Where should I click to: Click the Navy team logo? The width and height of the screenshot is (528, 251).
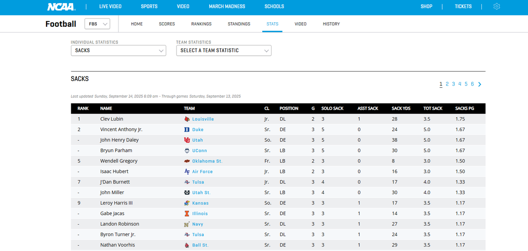click(x=187, y=224)
